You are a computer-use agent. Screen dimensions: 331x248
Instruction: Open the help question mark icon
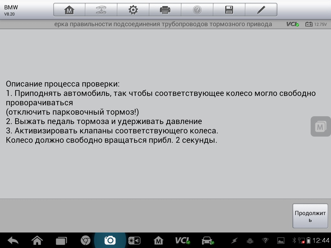(197, 10)
